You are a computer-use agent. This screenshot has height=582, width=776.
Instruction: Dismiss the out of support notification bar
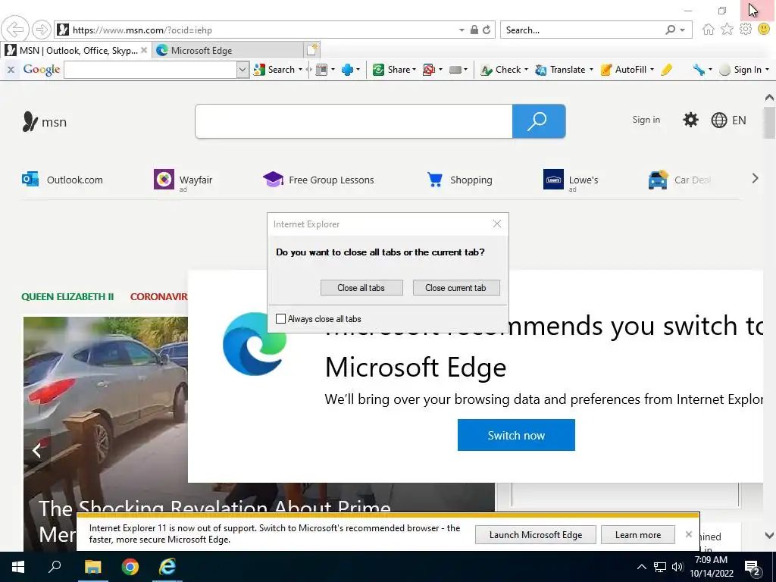[688, 534]
